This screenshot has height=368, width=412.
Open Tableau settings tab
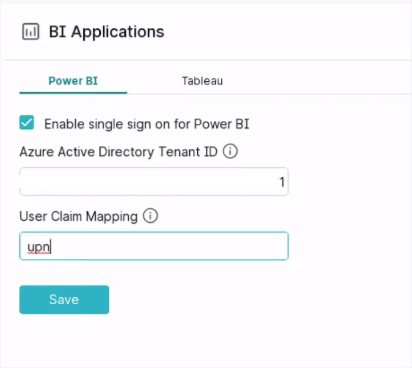click(x=202, y=81)
